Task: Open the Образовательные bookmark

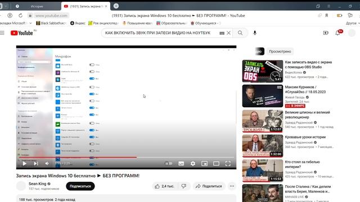Action: click(172, 23)
